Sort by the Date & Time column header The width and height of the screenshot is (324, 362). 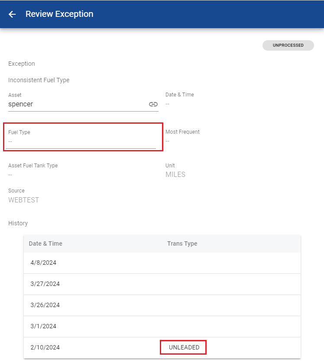coord(45,243)
